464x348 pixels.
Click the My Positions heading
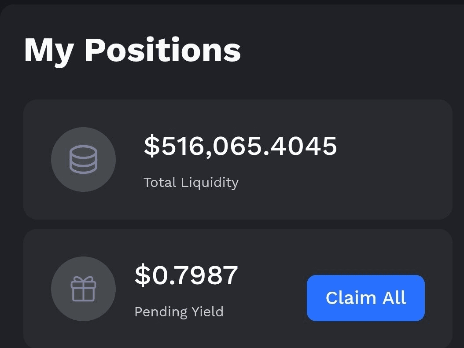(132, 50)
